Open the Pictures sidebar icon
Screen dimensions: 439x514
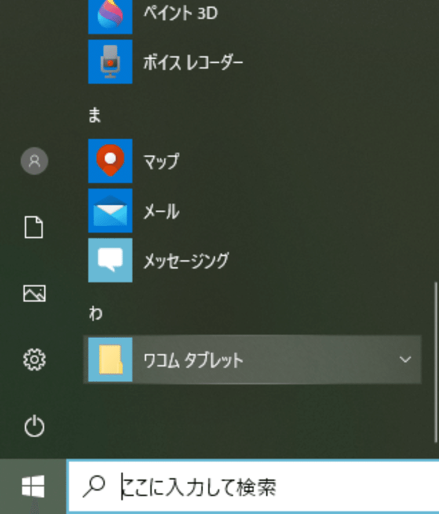35,293
